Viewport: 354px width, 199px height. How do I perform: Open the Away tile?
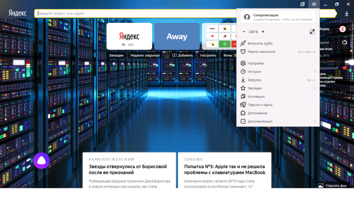coord(177,36)
